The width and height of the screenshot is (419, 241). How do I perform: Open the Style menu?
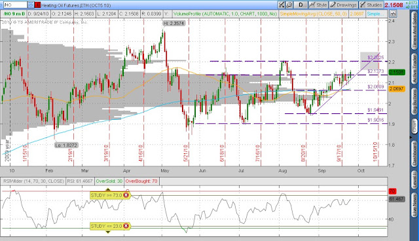(318, 5)
